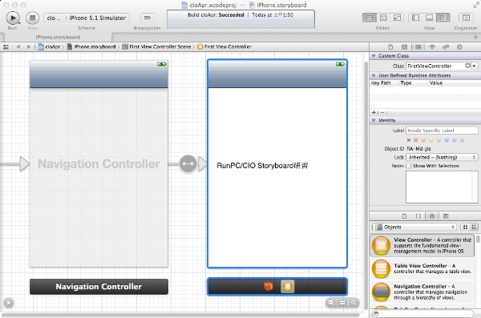Screen dimensions: 481x318
Task: Click the View Controller object icon in library
Action: click(381, 246)
